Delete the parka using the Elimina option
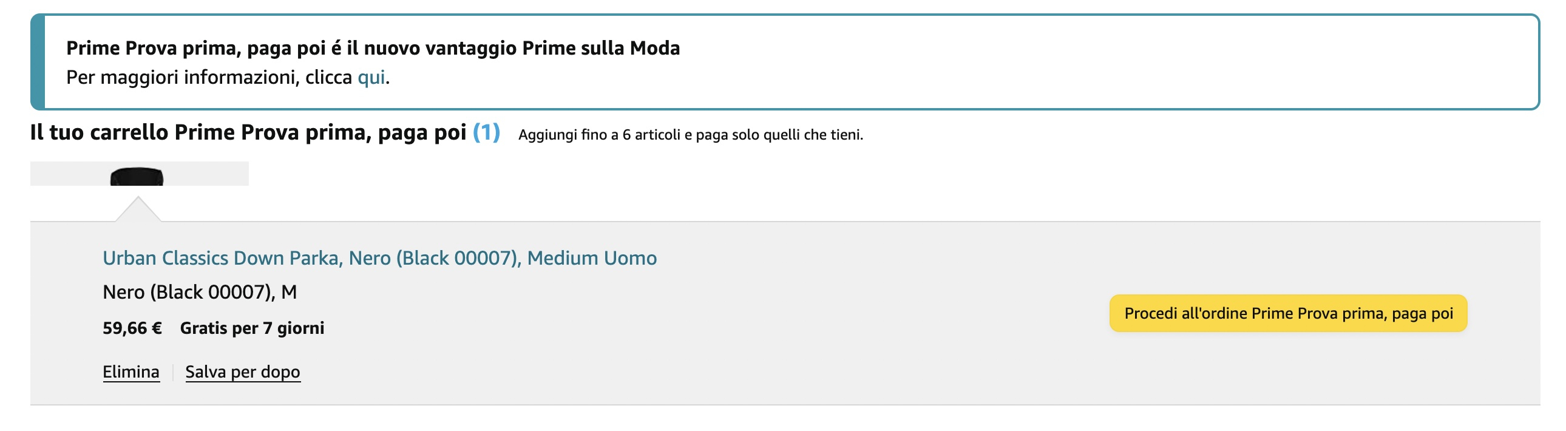 130,372
